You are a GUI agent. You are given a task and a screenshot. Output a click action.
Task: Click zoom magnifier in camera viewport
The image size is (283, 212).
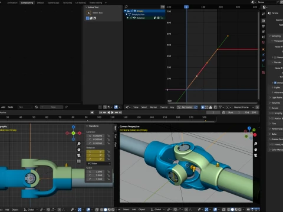(x=256, y=144)
